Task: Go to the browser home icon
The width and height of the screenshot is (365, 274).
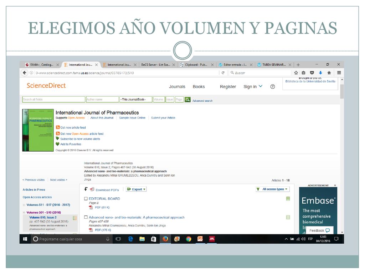Action: point(329,73)
